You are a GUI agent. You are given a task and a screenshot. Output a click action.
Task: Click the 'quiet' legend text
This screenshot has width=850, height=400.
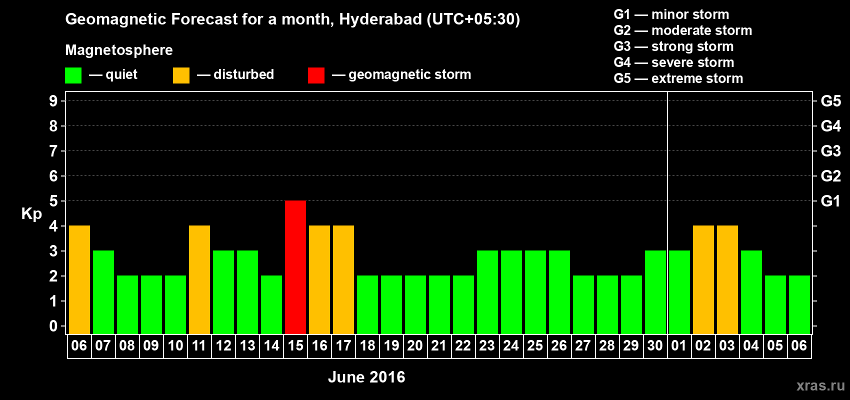coord(121,74)
